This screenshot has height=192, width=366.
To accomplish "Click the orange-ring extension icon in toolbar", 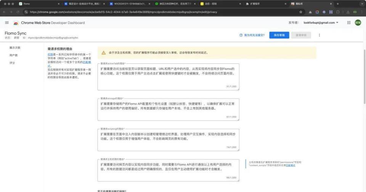I will (x=317, y=12).
